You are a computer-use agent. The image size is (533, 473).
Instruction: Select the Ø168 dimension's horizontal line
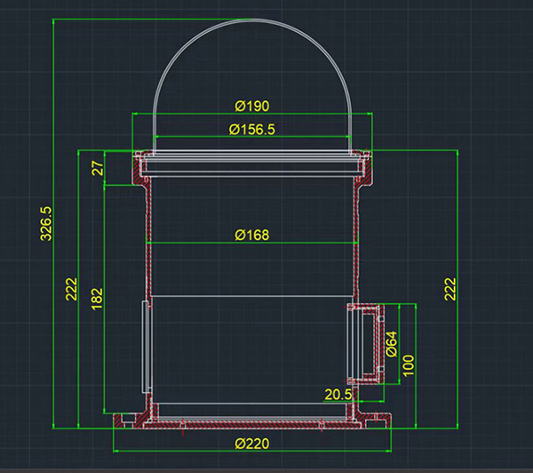pyautogui.click(x=195, y=243)
